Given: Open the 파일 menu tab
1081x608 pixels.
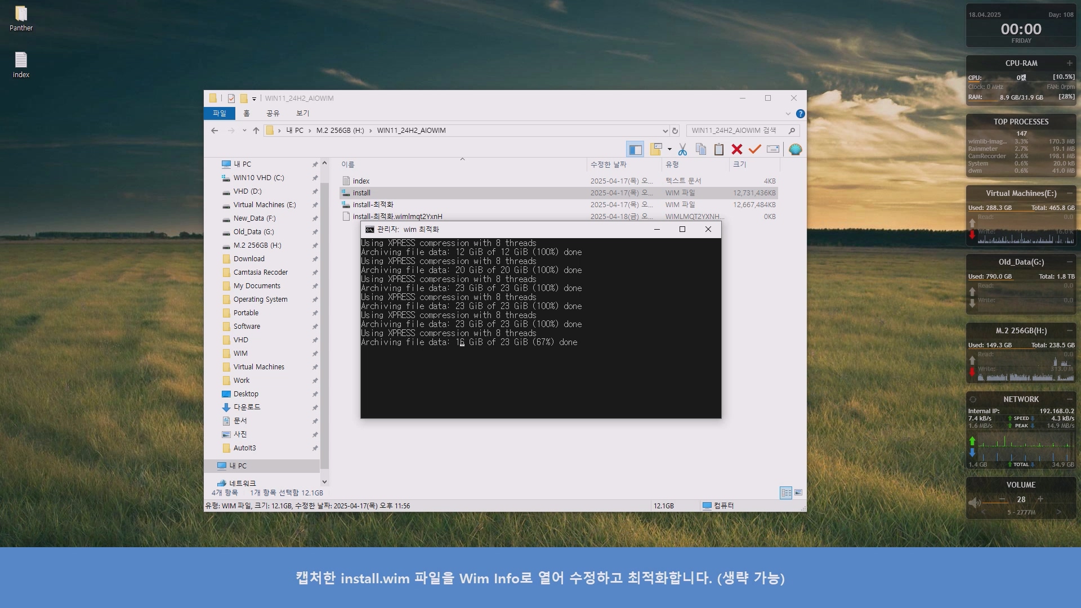Looking at the screenshot, I should click(x=219, y=113).
